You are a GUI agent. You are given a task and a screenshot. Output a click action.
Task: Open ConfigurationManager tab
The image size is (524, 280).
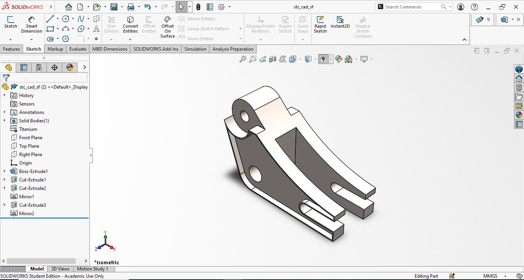pyautogui.click(x=39, y=68)
